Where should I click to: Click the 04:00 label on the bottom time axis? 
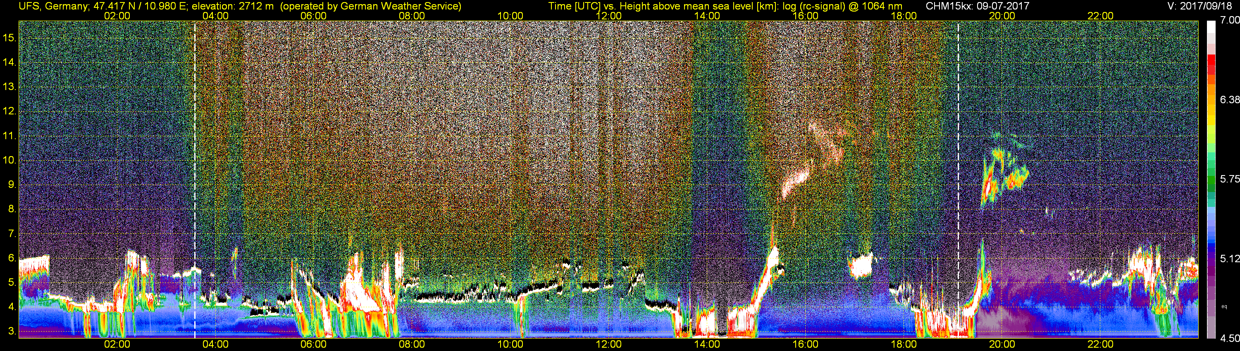coord(215,344)
